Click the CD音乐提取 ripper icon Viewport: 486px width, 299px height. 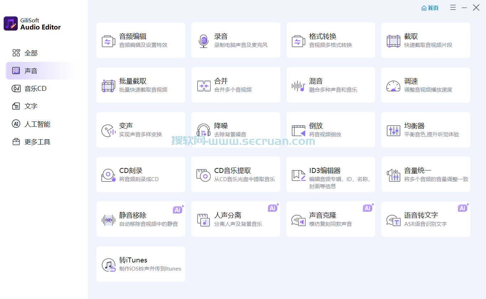204,175
